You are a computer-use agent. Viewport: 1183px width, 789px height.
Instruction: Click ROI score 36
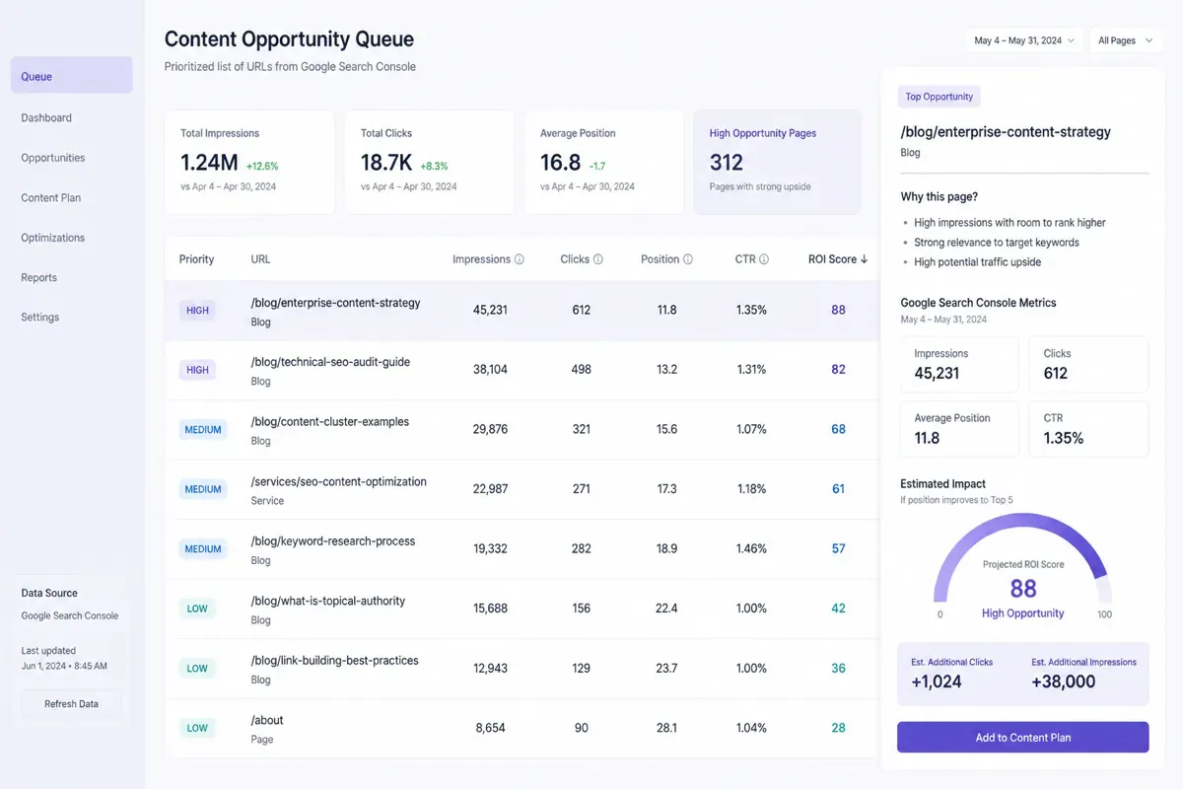[x=838, y=668]
